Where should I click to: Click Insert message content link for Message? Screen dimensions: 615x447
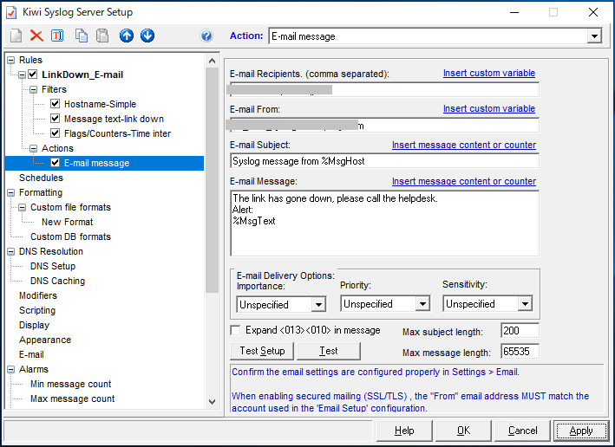point(464,181)
